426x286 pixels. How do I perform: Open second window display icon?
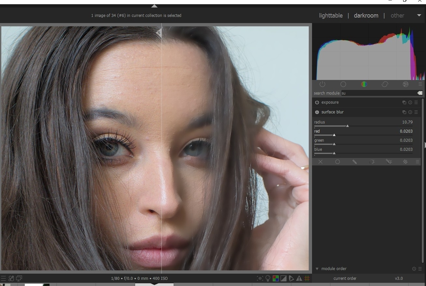(x=19, y=279)
